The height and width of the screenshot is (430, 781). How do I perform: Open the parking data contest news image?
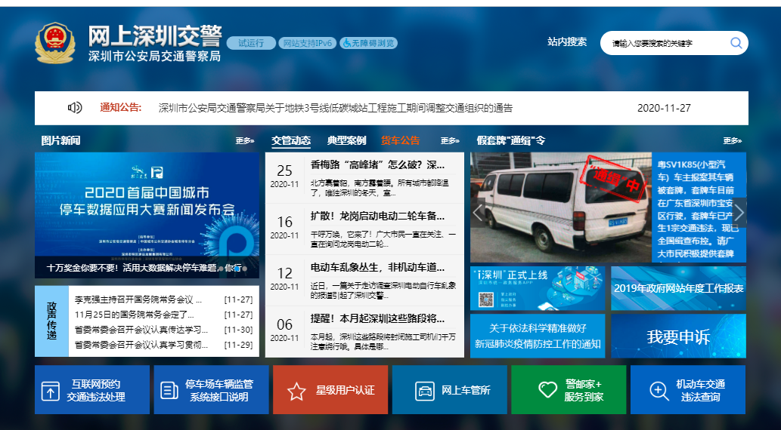(x=147, y=215)
